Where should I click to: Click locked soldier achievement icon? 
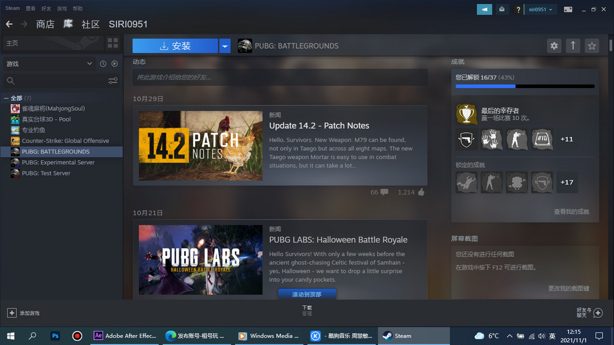click(x=491, y=182)
